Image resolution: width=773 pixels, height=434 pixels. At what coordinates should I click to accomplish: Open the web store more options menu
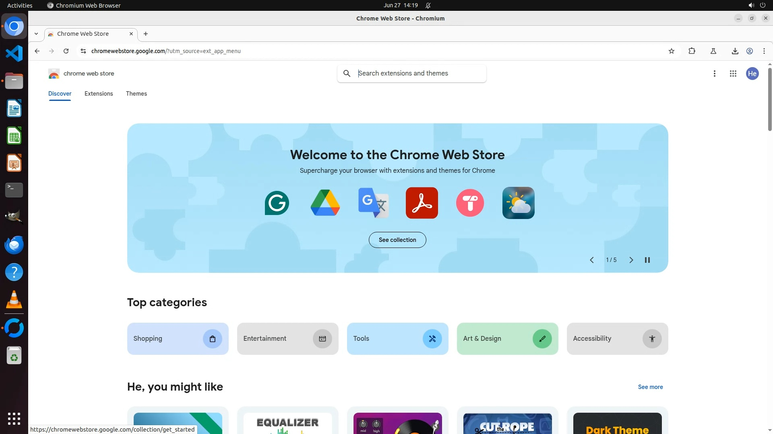(714, 74)
